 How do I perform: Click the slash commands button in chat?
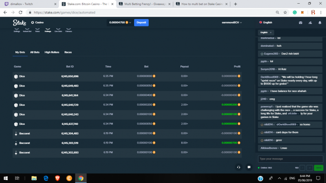[302, 168]
